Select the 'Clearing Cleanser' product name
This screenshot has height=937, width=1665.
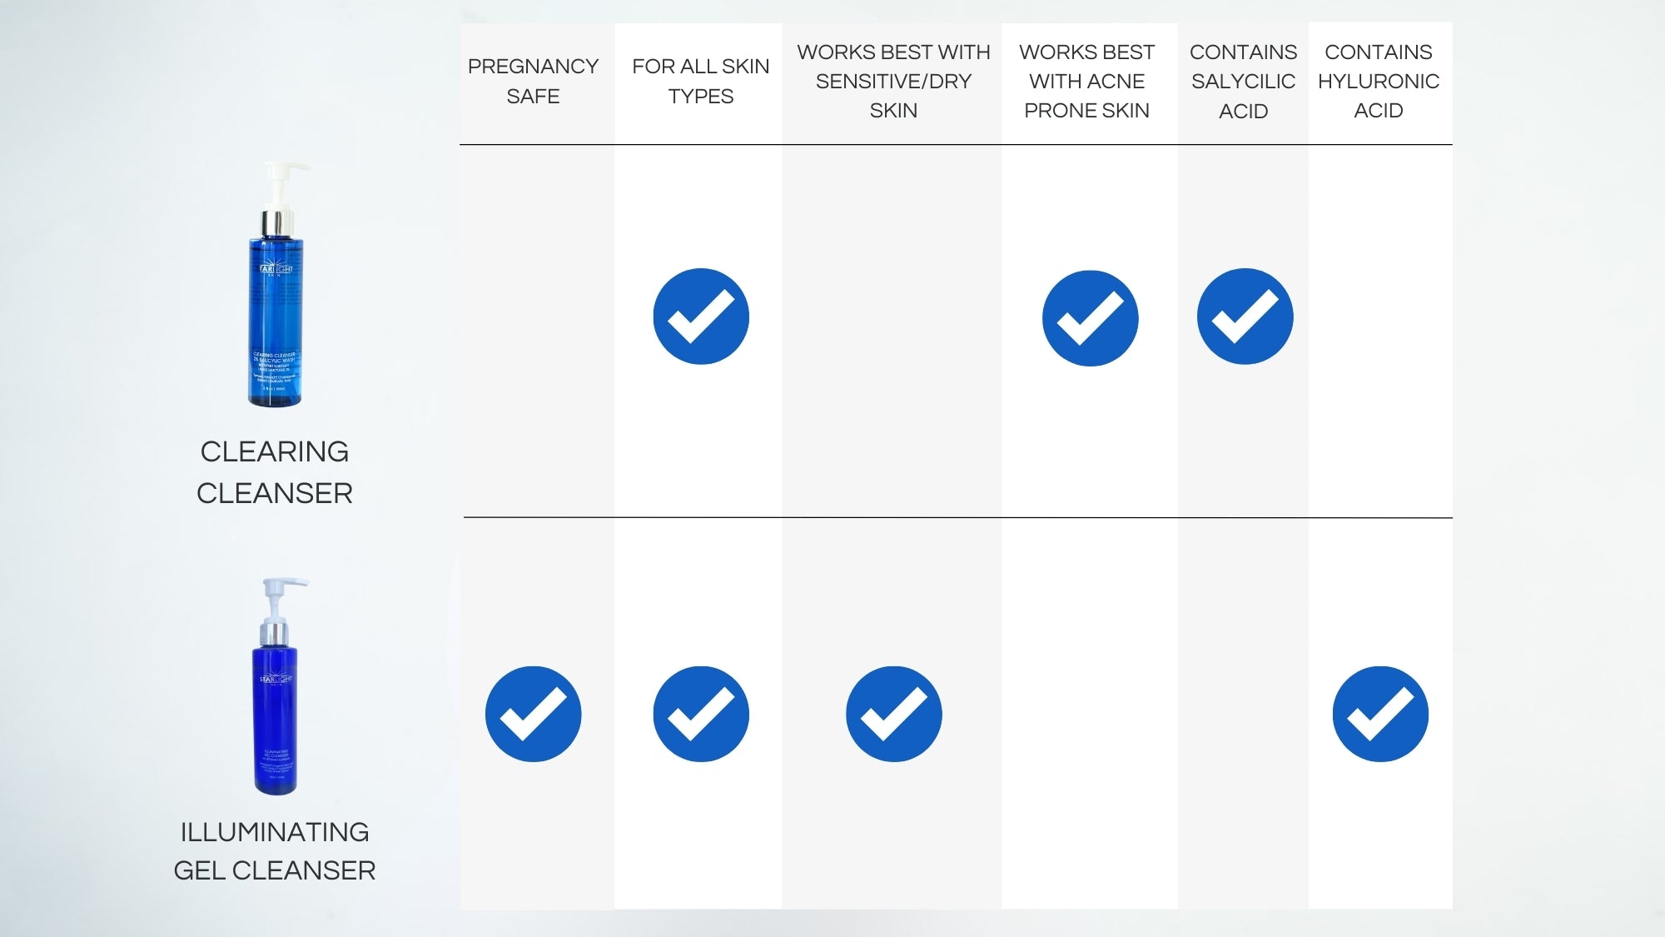(275, 472)
